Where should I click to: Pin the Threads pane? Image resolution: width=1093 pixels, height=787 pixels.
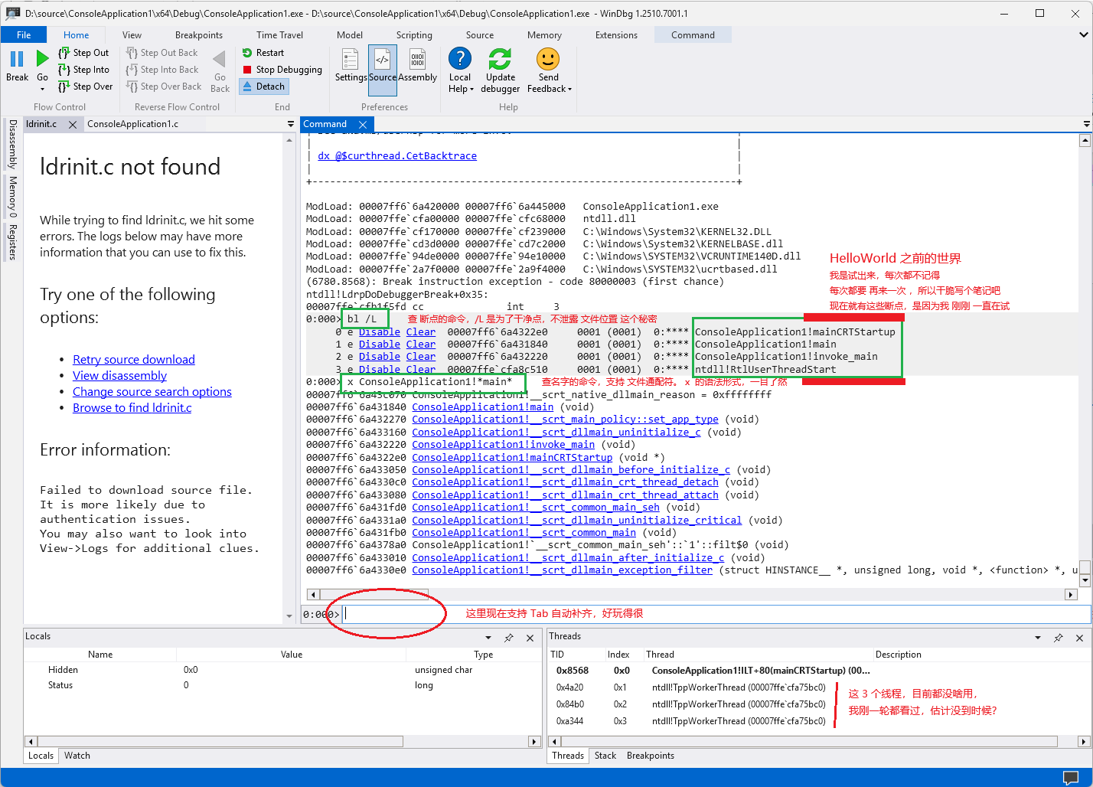click(1059, 638)
